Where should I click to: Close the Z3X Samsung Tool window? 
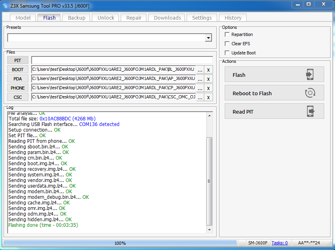pyautogui.click(x=323, y=4)
